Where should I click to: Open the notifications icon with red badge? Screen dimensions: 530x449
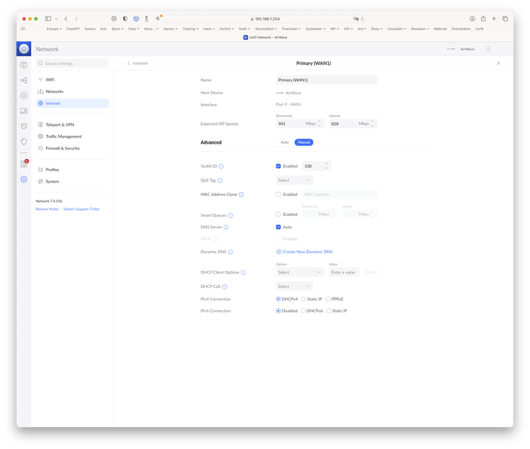[x=24, y=164]
